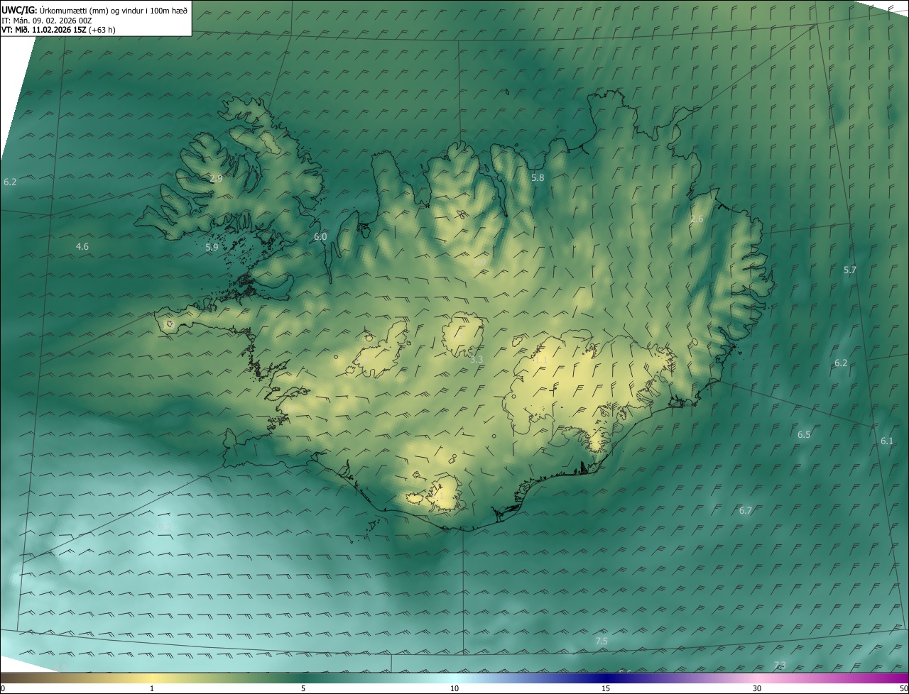
Task: Click the 4.6 value label over the western sea
Action: click(x=82, y=247)
